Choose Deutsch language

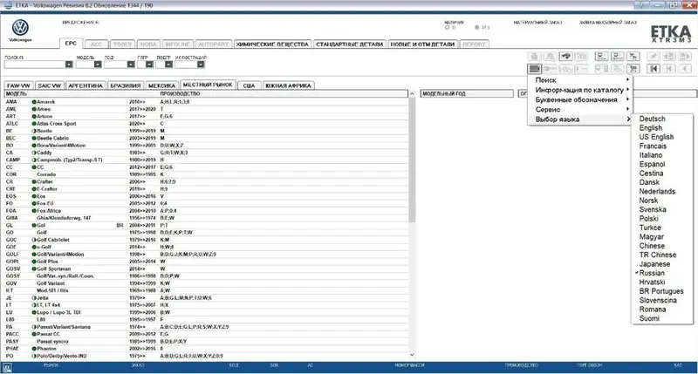click(652, 119)
